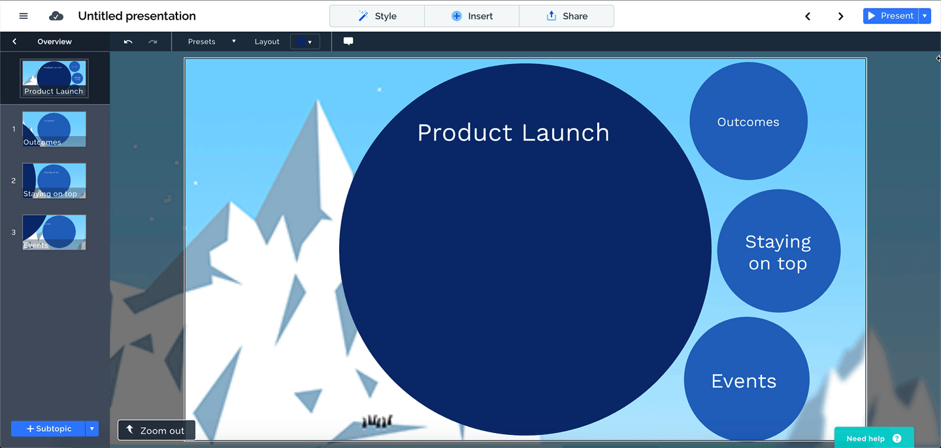941x448 pixels.
Task: Select the Outcomes slide thumbnail
Action: [54, 129]
